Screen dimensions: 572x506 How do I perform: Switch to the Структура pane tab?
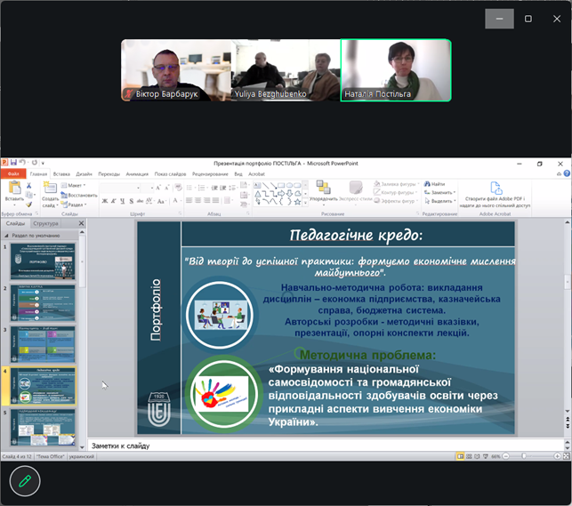click(x=45, y=223)
